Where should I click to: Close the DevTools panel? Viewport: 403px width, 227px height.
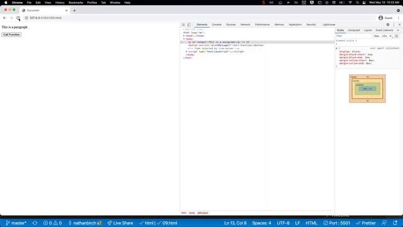pos(399,25)
